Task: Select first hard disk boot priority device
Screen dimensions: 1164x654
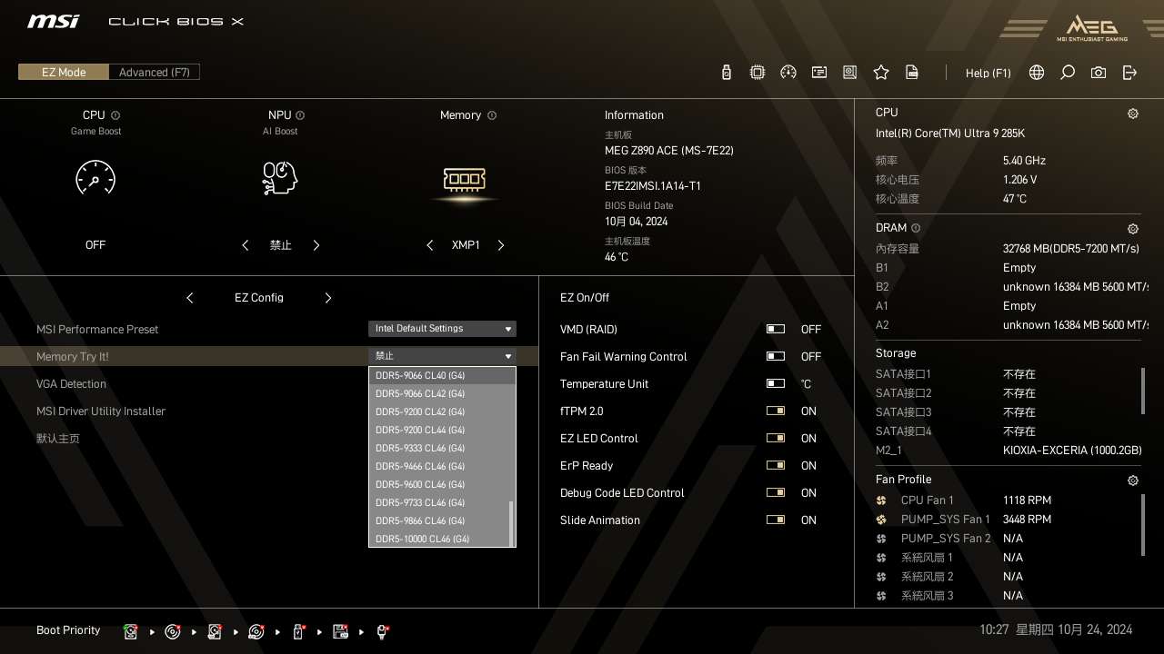Action: (x=131, y=631)
